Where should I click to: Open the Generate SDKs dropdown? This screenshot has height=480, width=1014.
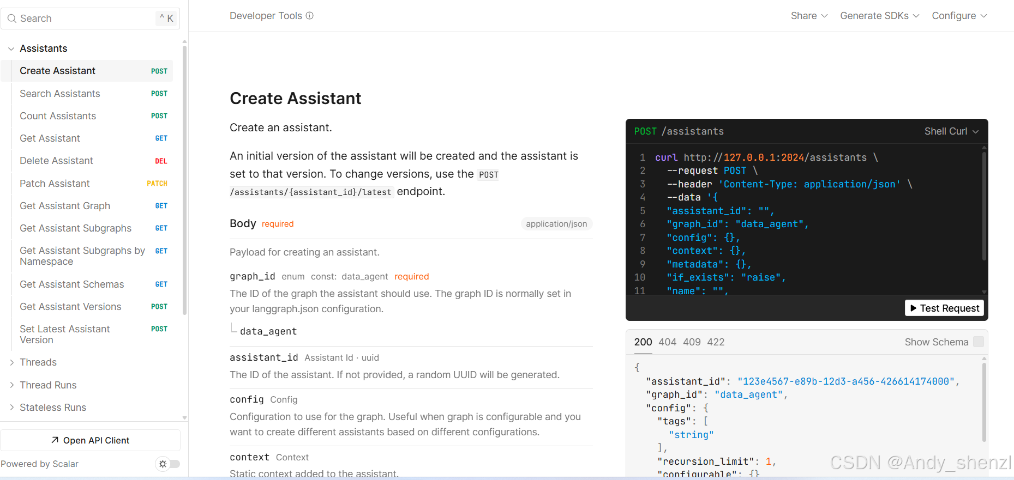point(880,16)
